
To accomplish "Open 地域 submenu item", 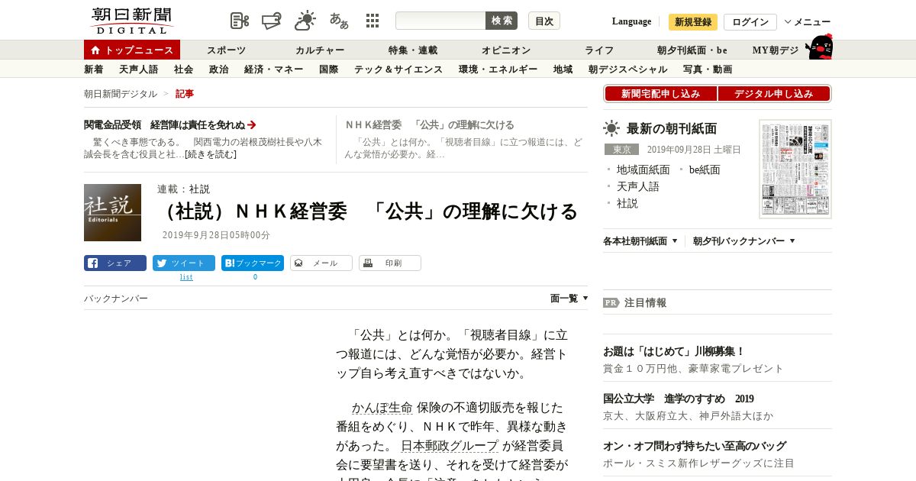I will click(563, 69).
